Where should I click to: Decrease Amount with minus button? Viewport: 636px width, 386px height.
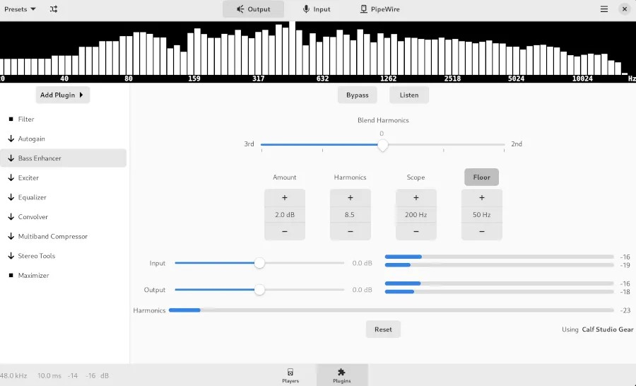pos(285,231)
